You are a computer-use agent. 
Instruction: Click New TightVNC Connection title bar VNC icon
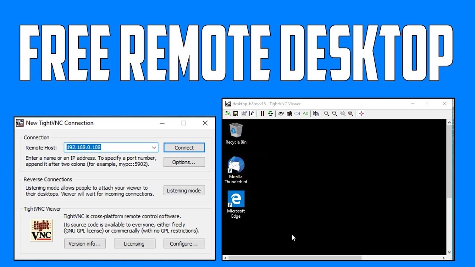[20, 123]
